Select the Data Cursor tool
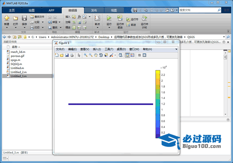Viewport: 233px width, 163px height. [x=106, y=55]
